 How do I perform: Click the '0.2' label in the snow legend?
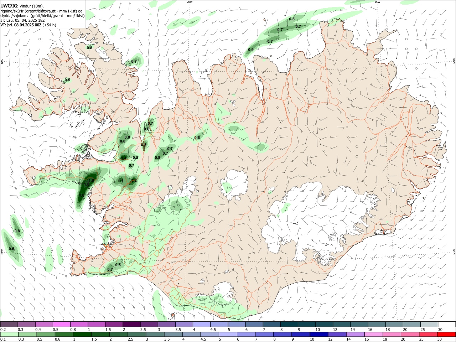[x=4, y=329]
